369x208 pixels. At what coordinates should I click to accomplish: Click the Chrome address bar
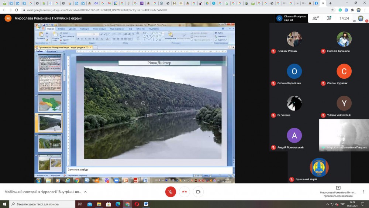pos(176,10)
